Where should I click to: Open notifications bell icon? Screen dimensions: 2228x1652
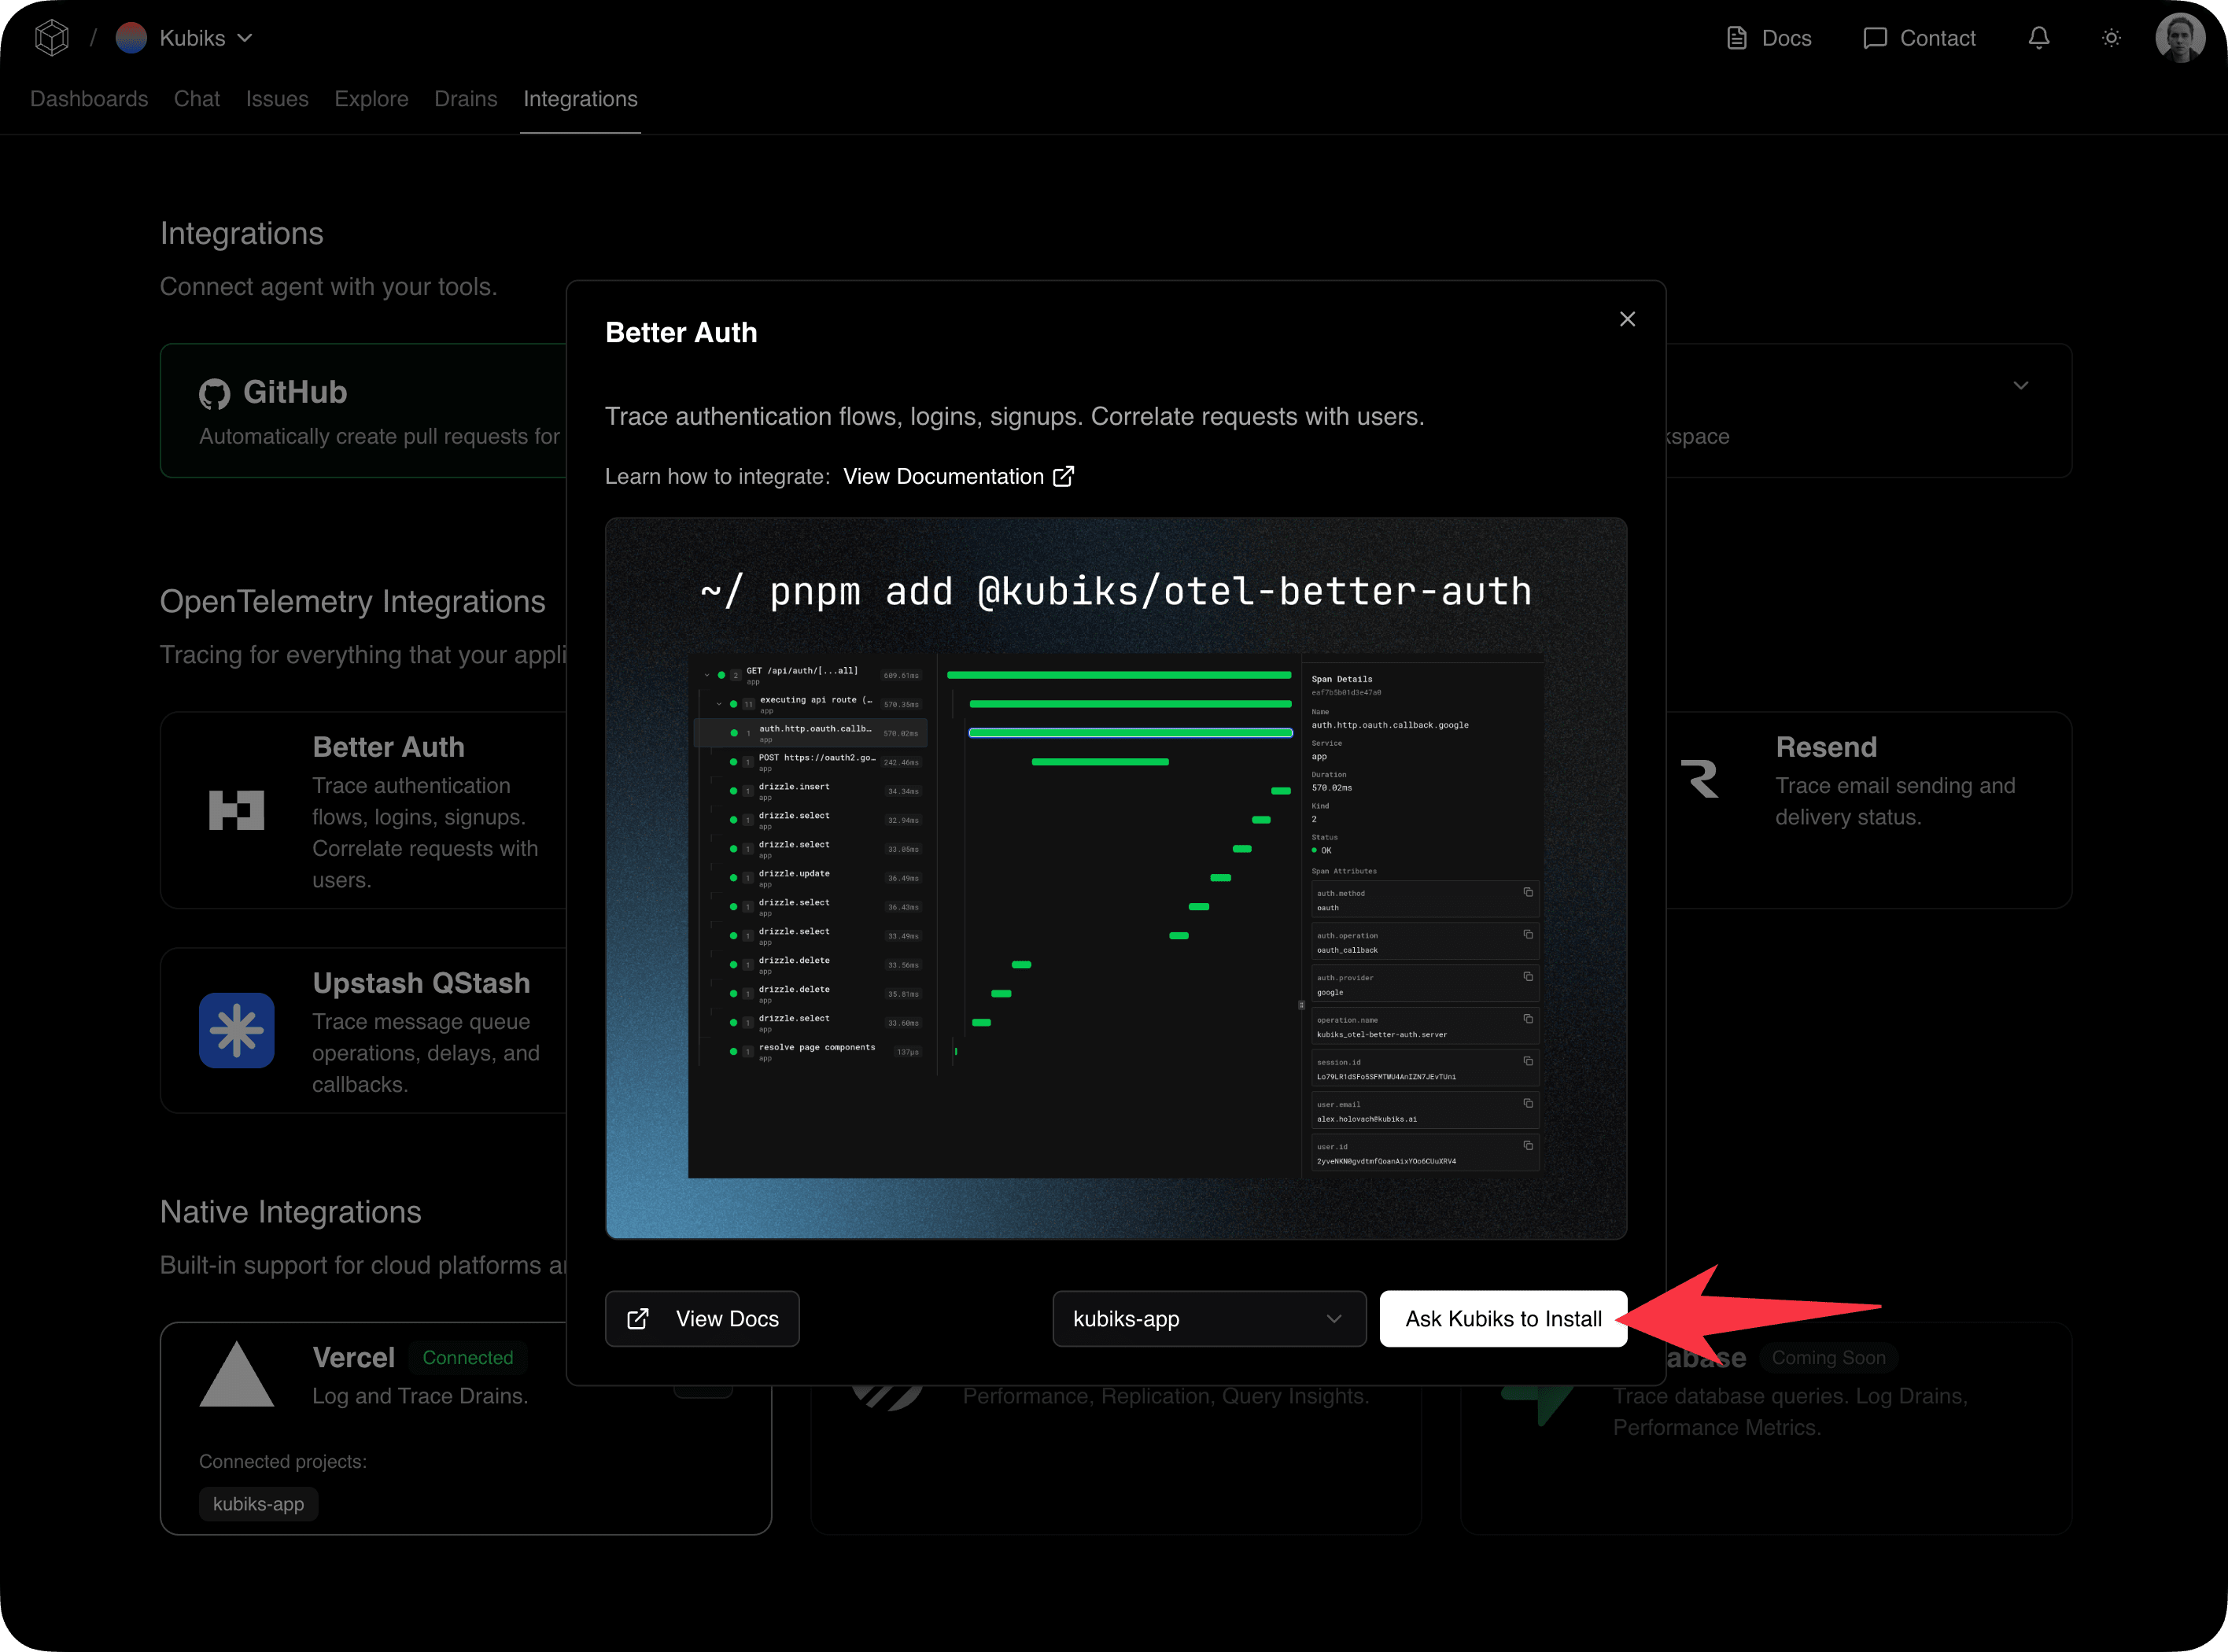coord(2038,38)
